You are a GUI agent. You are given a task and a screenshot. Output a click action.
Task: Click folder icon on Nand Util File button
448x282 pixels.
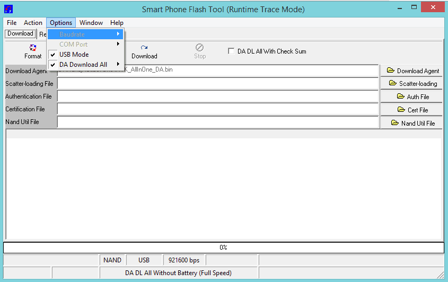[x=395, y=123]
